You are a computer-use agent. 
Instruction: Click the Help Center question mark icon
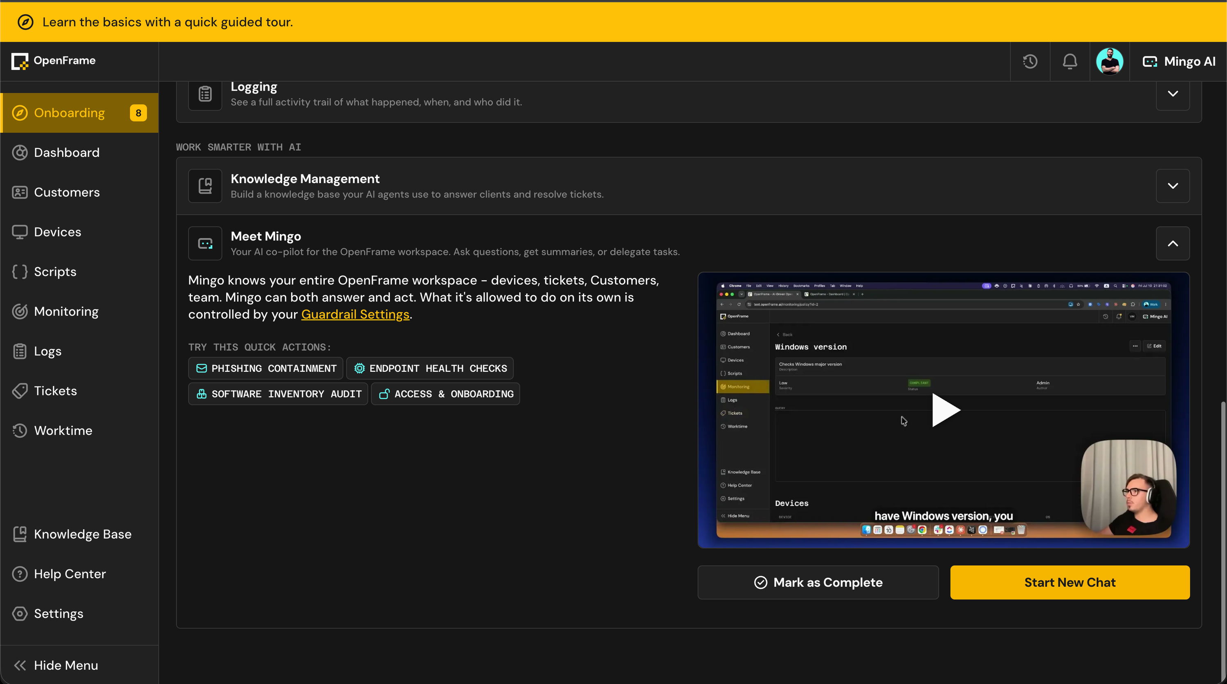point(20,574)
